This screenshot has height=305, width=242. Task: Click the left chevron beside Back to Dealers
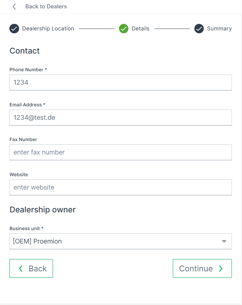pos(14,7)
